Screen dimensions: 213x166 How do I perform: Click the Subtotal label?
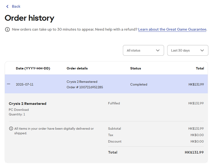click(x=115, y=129)
